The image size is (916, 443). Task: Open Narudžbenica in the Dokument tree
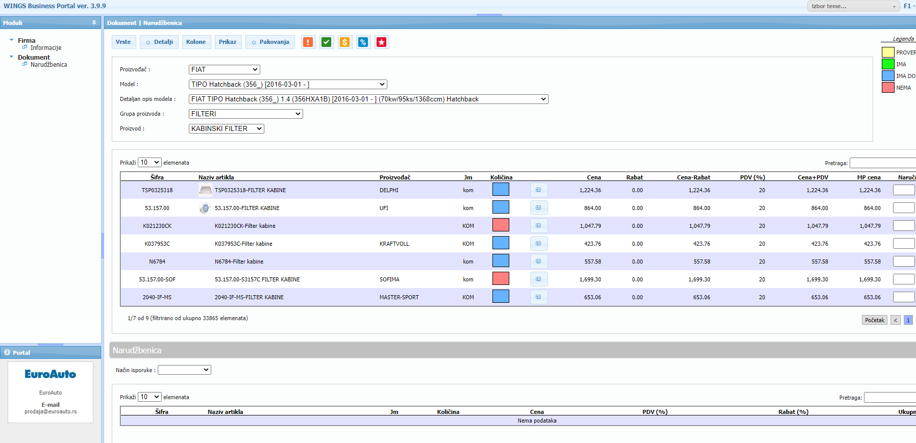click(48, 65)
